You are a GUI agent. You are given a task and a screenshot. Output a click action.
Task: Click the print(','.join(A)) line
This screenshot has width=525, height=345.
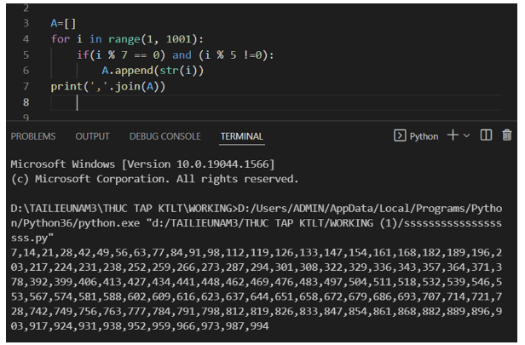click(x=107, y=87)
